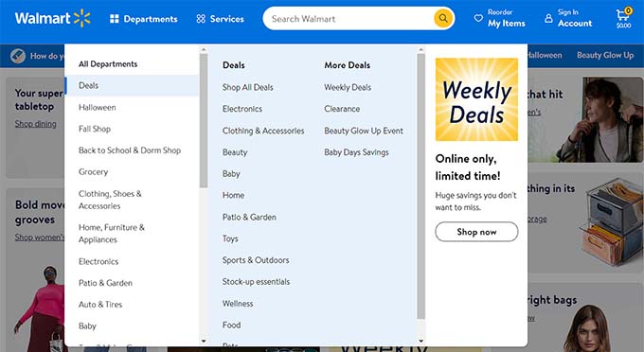The image size is (644, 352).
Task: Click the department list scrollbar thumb
Action: tap(204, 120)
